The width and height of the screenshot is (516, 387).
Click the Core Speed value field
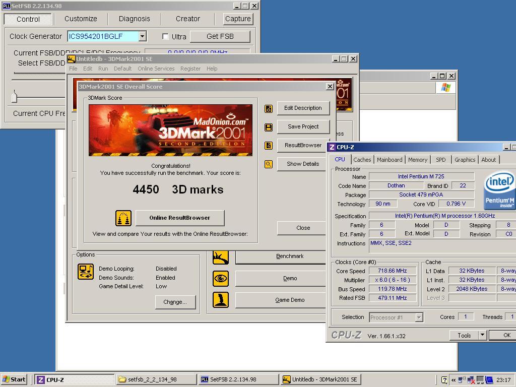point(392,271)
